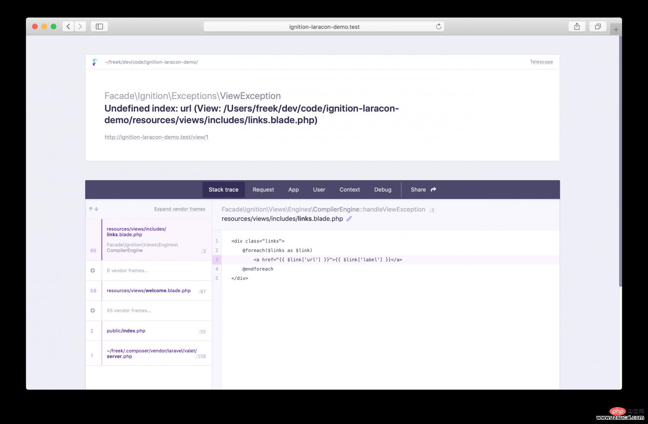Select the public/index.php stack frame
Screen dimensions: 648x424
pyautogui.click(x=149, y=331)
